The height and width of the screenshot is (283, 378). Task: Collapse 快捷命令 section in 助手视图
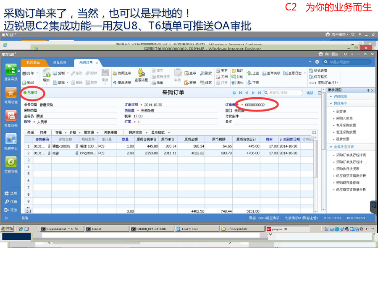[x=331, y=103]
